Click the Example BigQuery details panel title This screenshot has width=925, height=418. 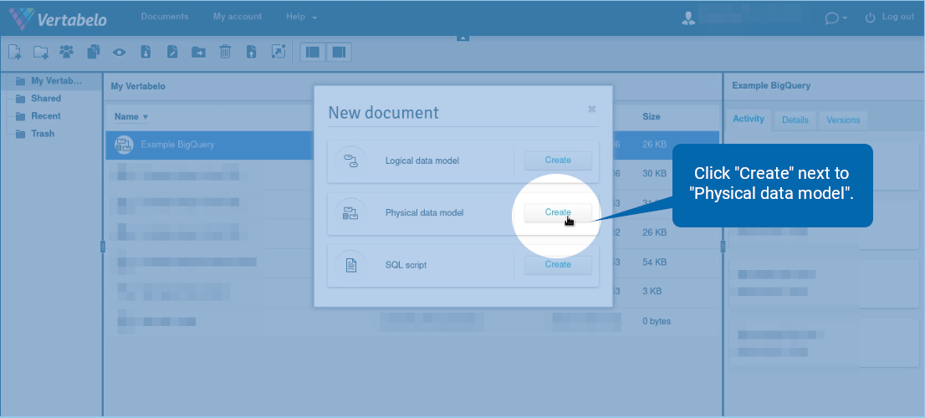[x=771, y=85]
